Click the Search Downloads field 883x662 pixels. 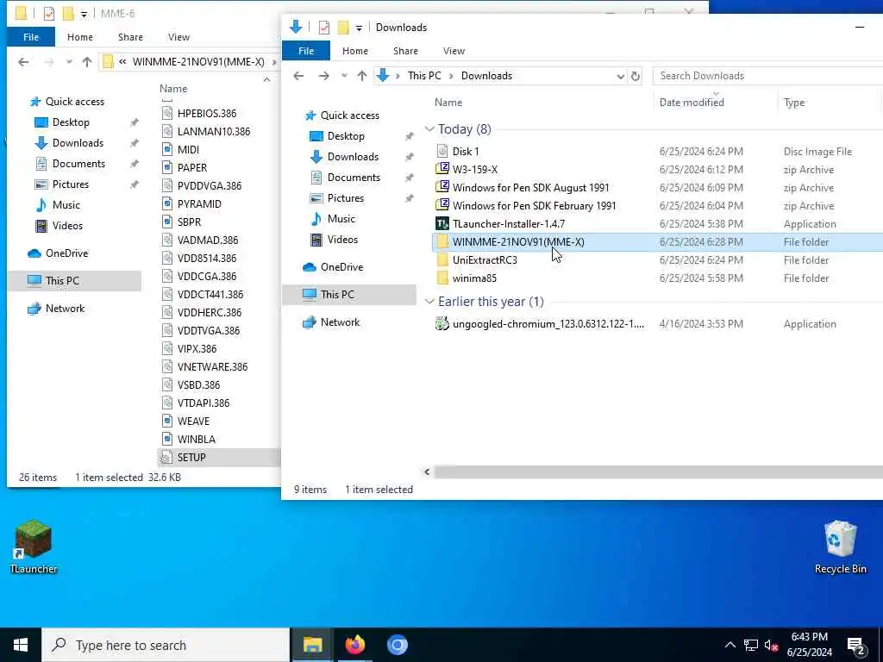pyautogui.click(x=768, y=76)
